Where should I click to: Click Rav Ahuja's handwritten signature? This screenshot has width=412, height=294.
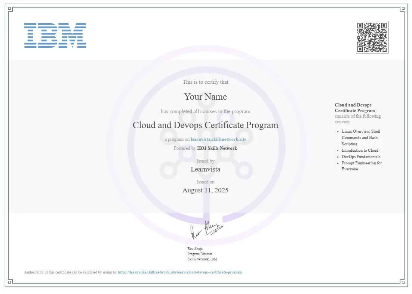pyautogui.click(x=206, y=230)
